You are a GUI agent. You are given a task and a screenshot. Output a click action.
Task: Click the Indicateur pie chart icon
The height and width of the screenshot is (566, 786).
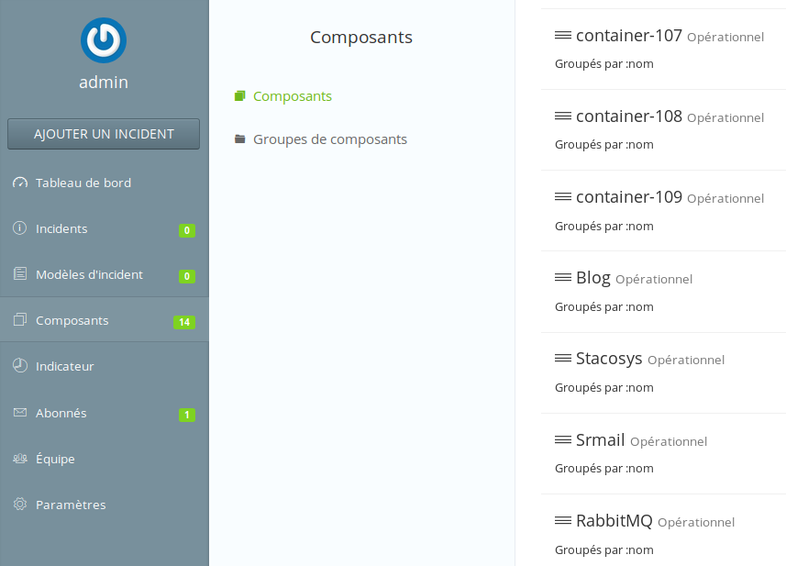point(20,366)
